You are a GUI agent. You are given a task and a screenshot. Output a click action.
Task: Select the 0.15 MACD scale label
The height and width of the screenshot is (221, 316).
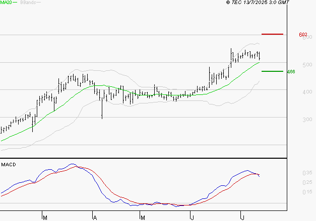(292, 192)
